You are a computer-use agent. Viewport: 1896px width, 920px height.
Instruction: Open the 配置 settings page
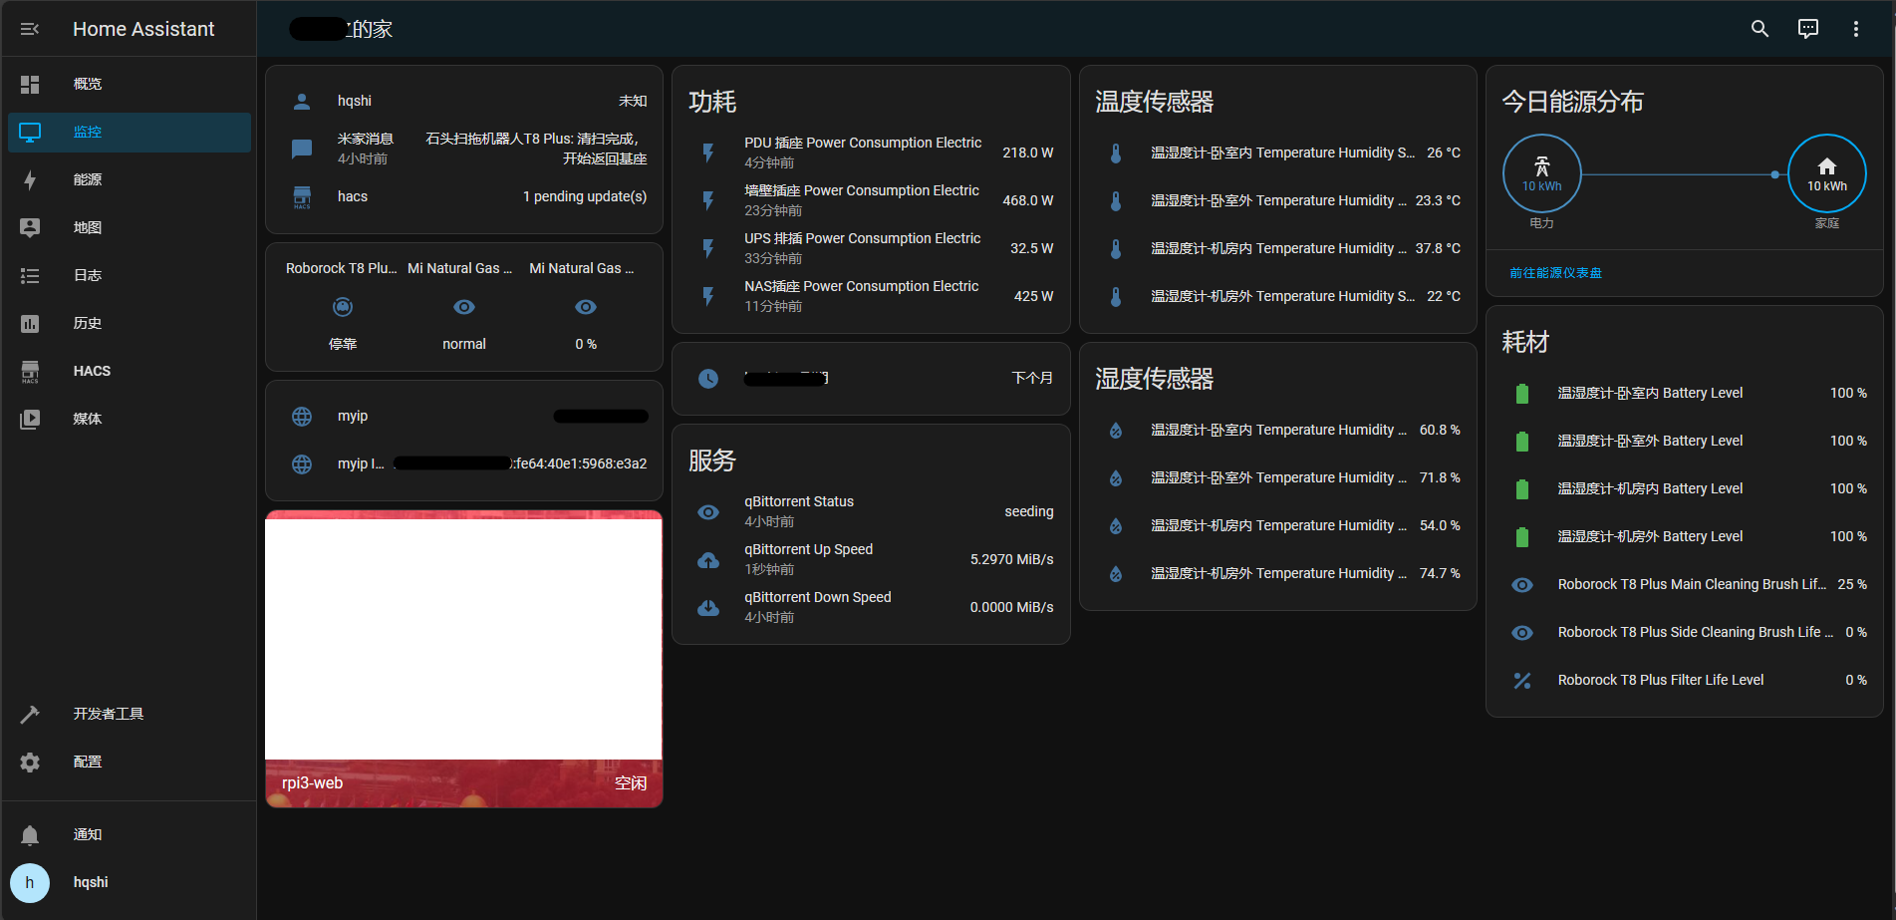point(130,762)
